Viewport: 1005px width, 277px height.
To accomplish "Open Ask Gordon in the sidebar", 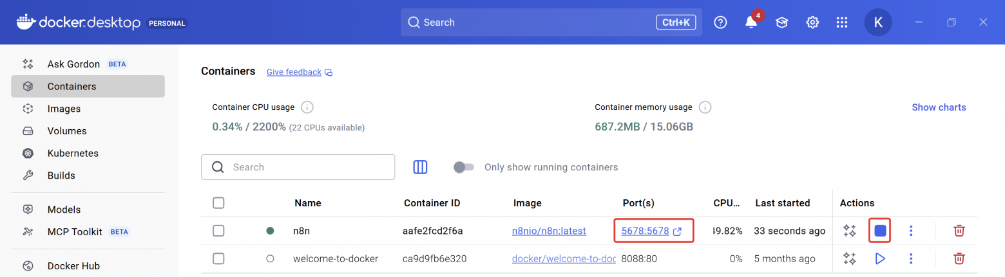I will pyautogui.click(x=88, y=64).
